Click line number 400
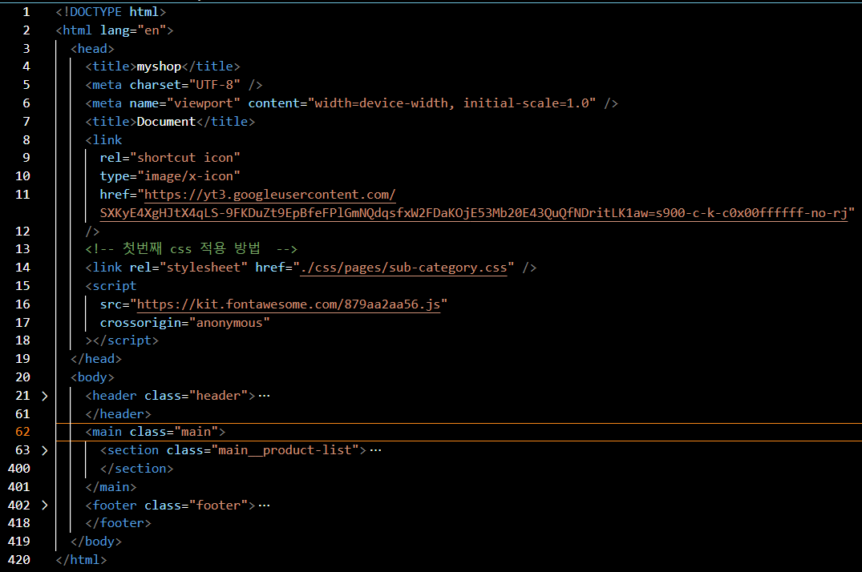 (x=19, y=469)
